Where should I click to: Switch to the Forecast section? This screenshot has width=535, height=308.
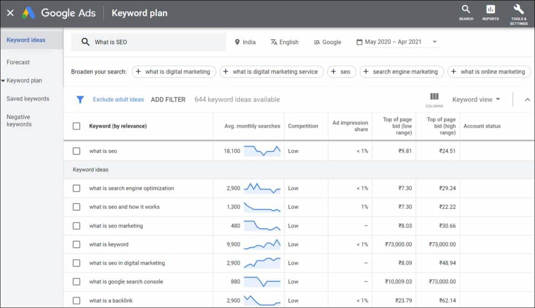(x=18, y=62)
